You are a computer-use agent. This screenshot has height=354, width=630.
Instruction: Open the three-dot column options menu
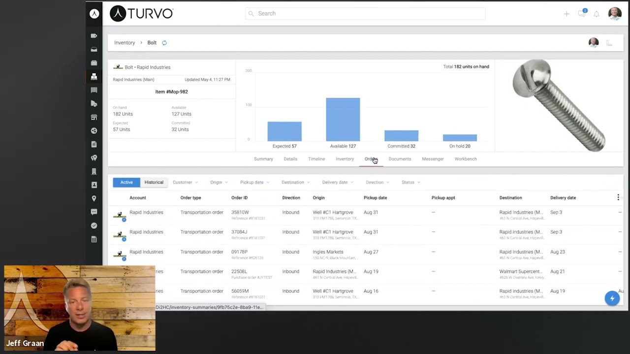pos(618,197)
